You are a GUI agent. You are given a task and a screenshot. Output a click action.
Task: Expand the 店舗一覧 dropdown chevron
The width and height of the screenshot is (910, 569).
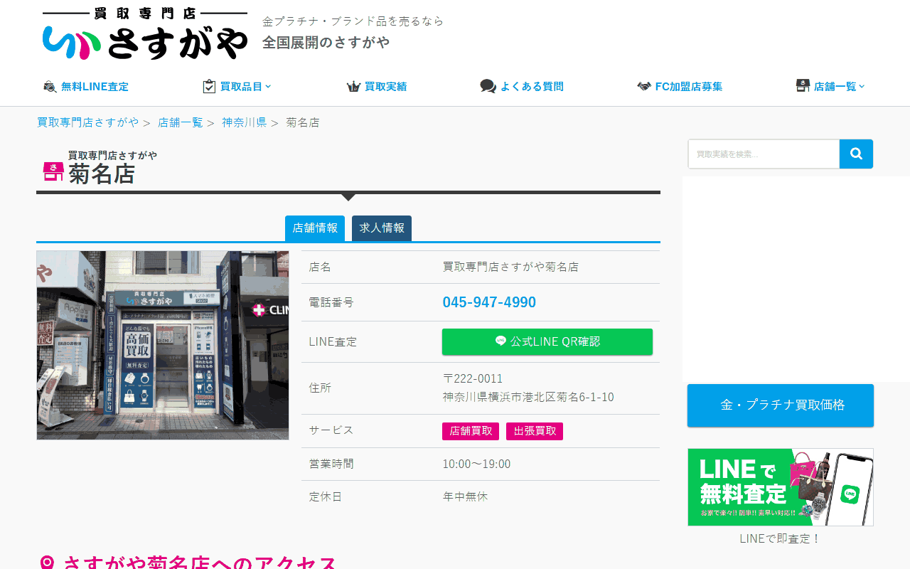pyautogui.click(x=862, y=87)
